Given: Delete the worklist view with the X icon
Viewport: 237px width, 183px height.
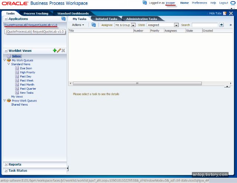Looking at the screenshot, I should pyautogui.click(x=63, y=50).
